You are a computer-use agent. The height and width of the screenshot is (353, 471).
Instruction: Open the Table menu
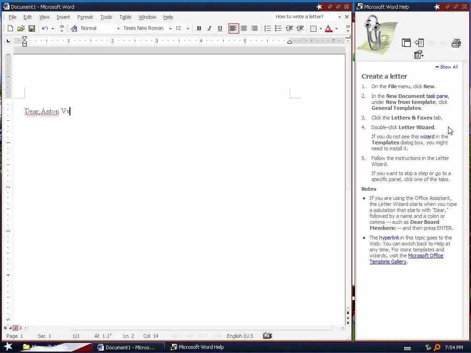125,17
